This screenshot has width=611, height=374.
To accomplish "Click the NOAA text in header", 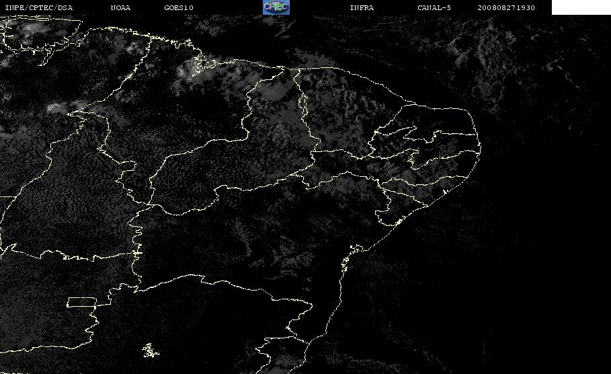I will (x=120, y=8).
